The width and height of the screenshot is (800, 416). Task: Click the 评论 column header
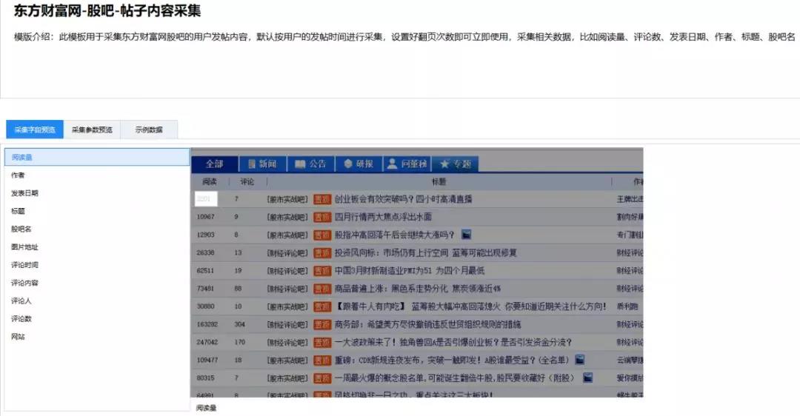tap(247, 181)
